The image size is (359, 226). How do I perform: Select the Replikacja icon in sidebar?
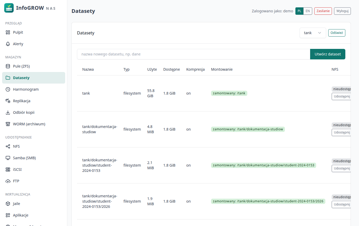[x=8, y=101]
